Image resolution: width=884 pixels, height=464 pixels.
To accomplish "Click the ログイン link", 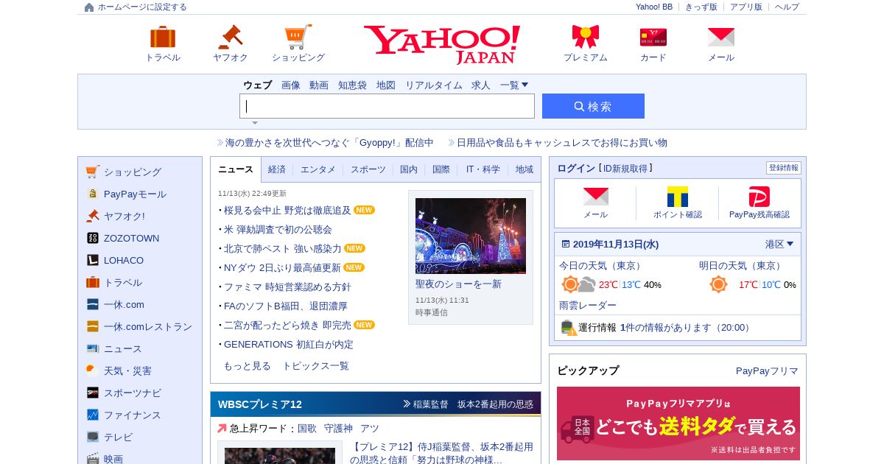I will pos(576,168).
